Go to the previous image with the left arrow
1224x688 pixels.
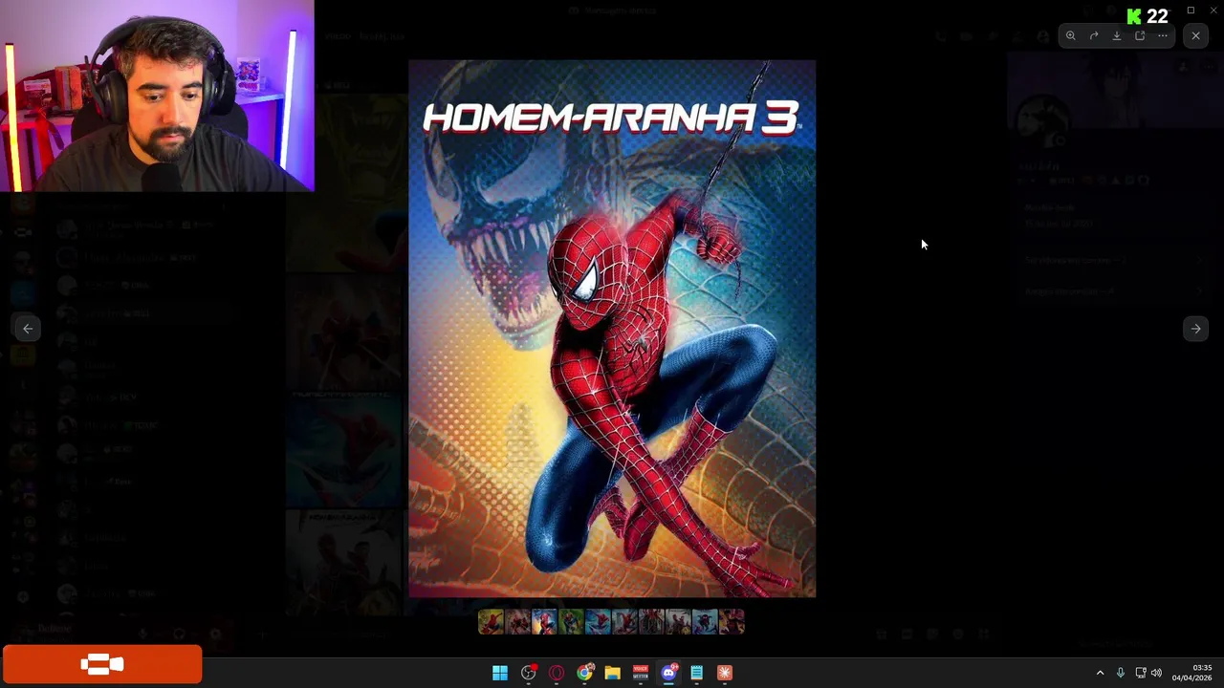tap(28, 329)
